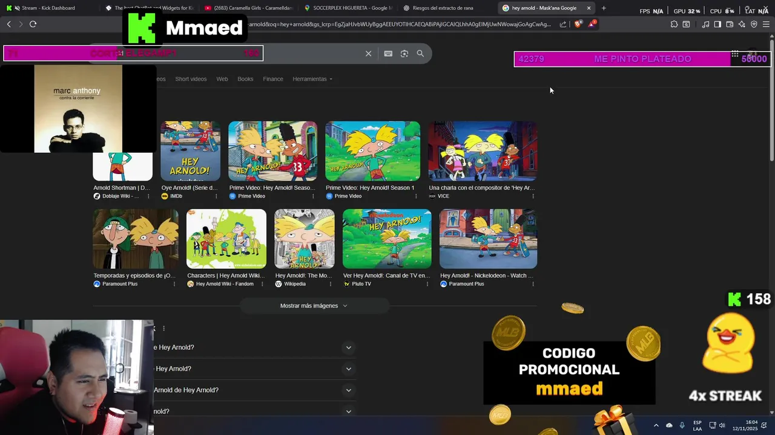
Task: Open the Google apps grid
Action: point(734,54)
